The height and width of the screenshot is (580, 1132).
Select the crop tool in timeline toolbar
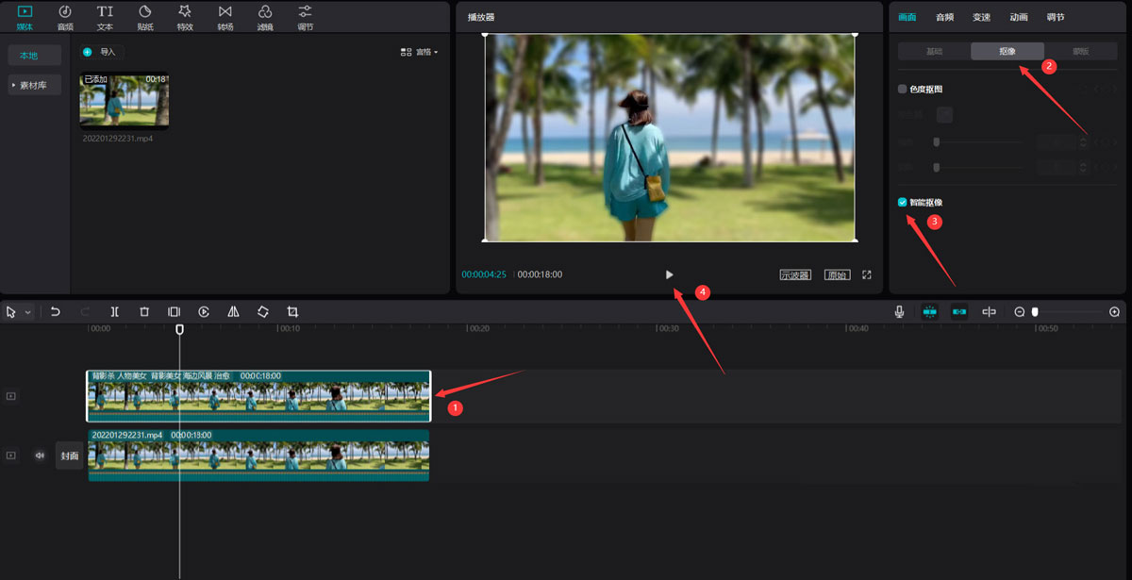pyautogui.click(x=292, y=311)
